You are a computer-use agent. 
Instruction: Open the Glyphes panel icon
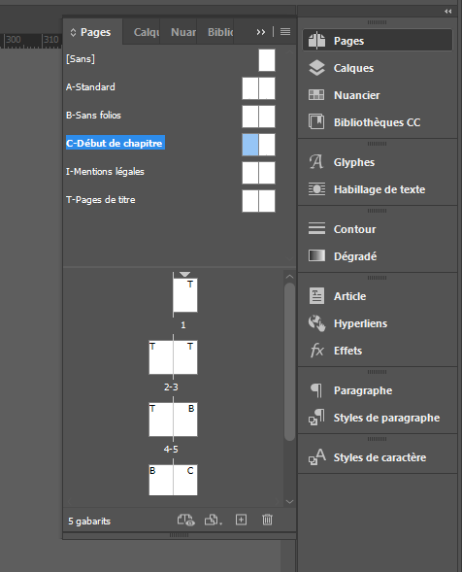[316, 162]
